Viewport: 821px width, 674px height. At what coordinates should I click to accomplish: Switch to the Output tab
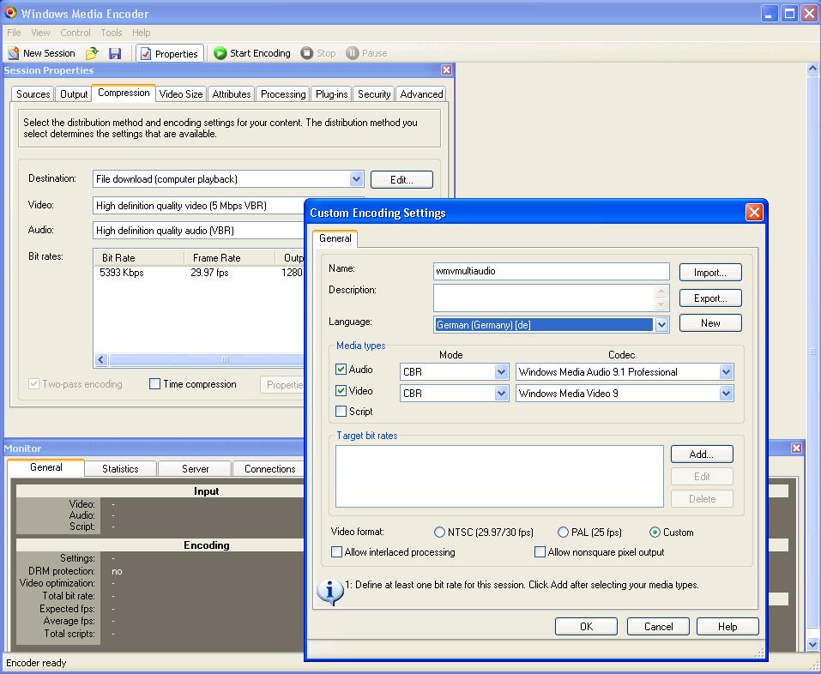click(x=74, y=94)
